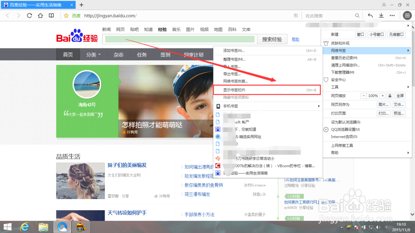Click the undo arrow toolbar icon

coord(370,16)
